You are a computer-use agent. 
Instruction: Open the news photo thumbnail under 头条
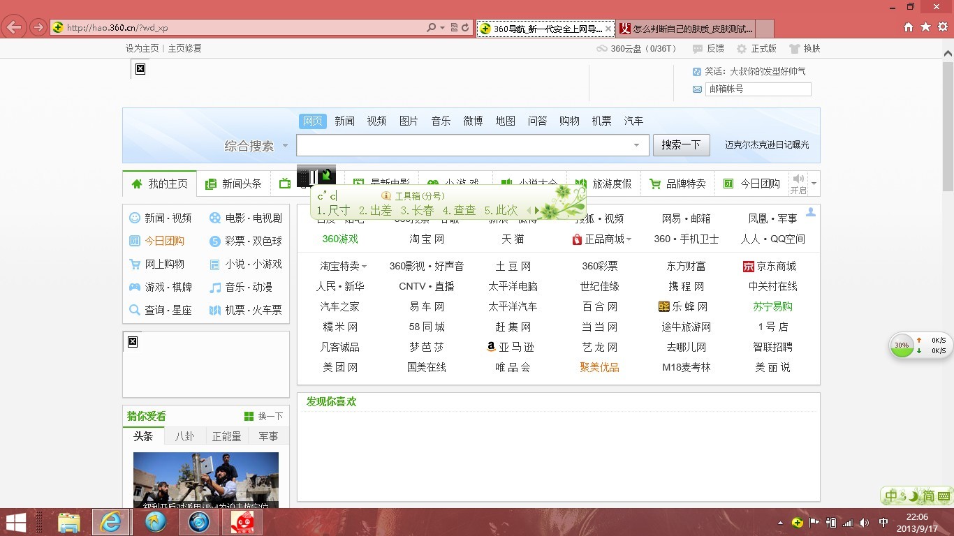tap(206, 480)
